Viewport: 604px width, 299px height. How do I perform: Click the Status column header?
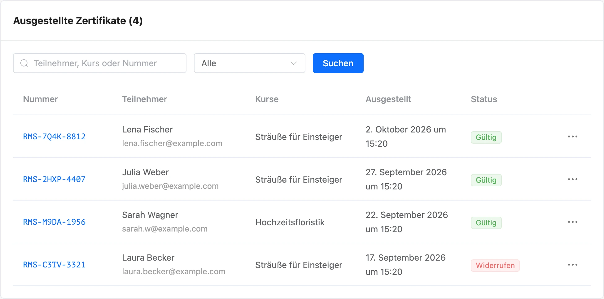(484, 99)
